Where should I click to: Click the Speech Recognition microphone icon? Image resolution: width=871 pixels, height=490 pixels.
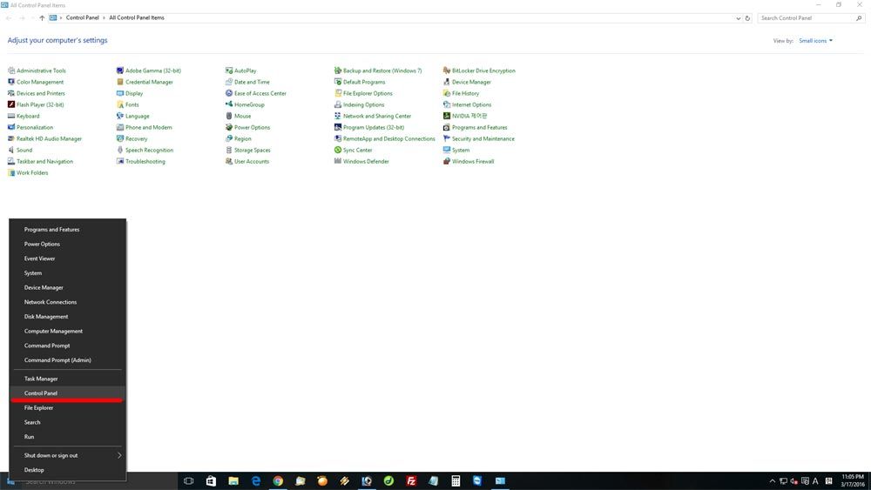120,150
